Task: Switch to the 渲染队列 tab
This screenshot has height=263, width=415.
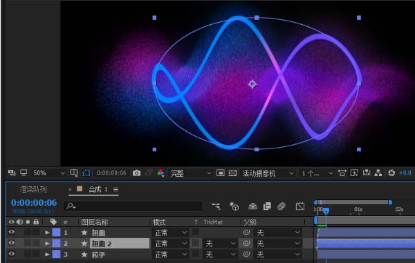Action: pos(33,189)
